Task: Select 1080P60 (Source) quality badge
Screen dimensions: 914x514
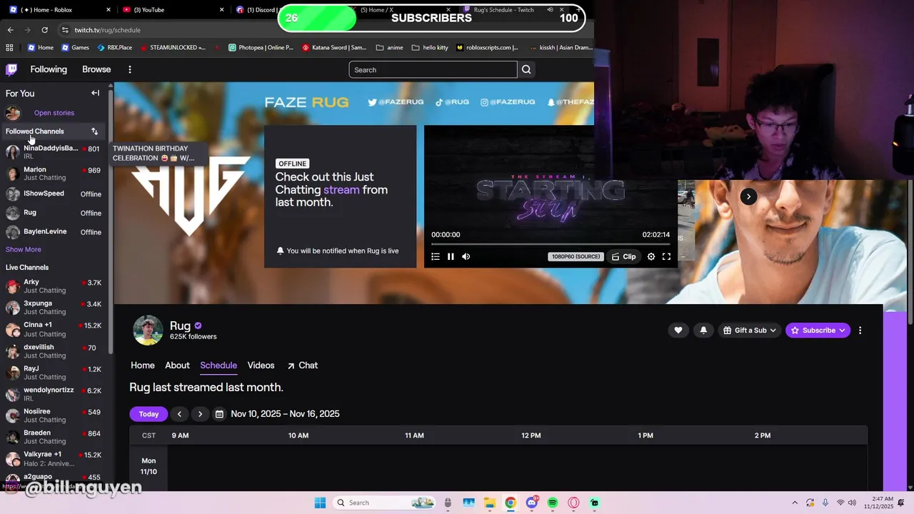Action: [576, 256]
